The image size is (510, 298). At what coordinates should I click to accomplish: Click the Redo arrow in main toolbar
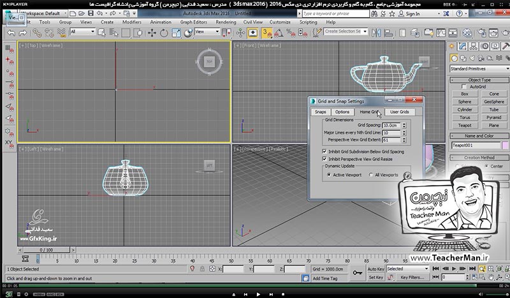pos(23,33)
